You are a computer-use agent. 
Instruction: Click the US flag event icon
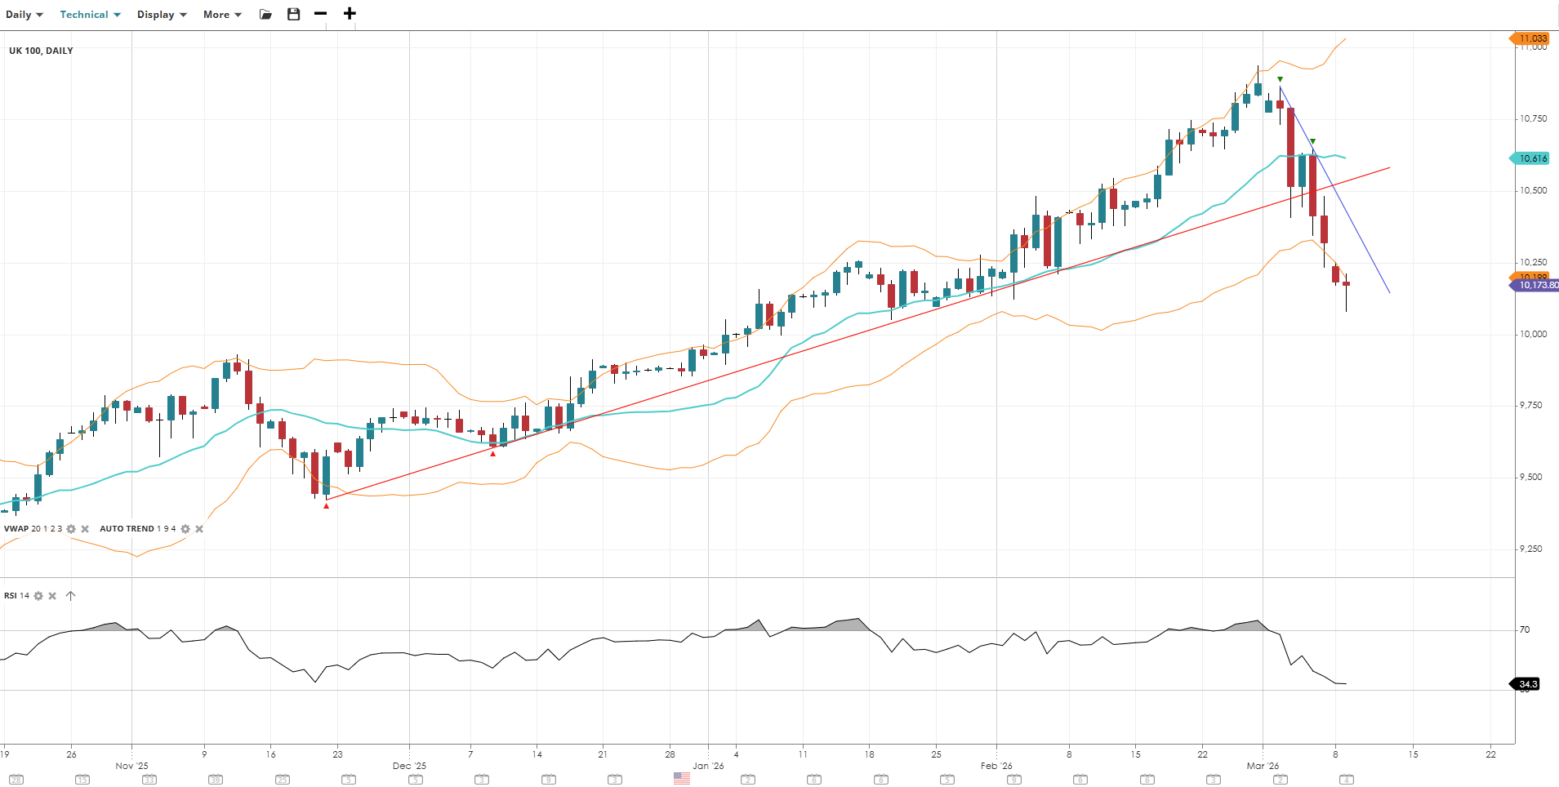point(682,779)
